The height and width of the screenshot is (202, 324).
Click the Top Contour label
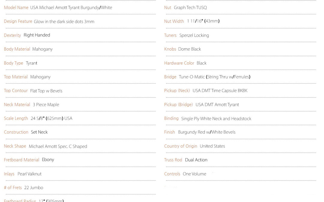pos(16,91)
